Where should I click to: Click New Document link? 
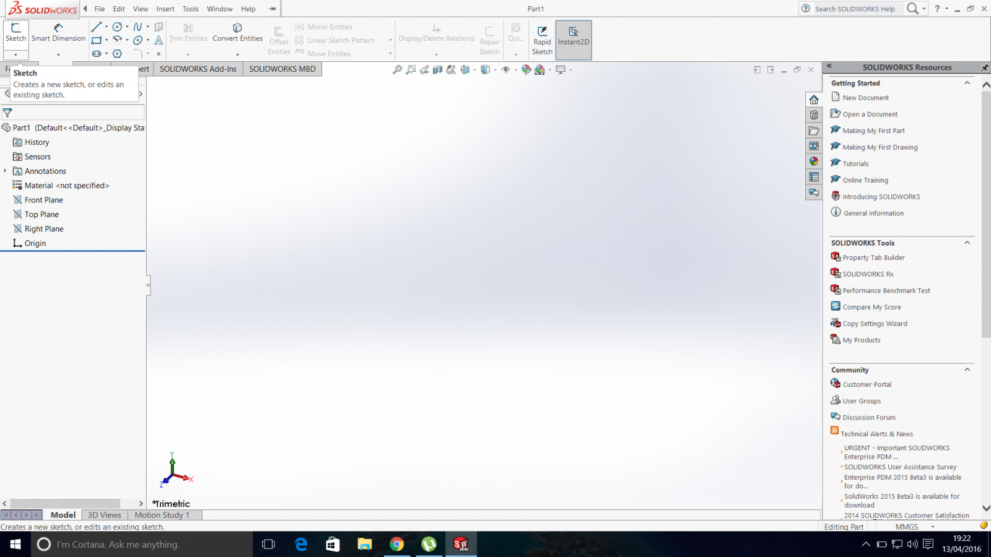pyautogui.click(x=865, y=98)
